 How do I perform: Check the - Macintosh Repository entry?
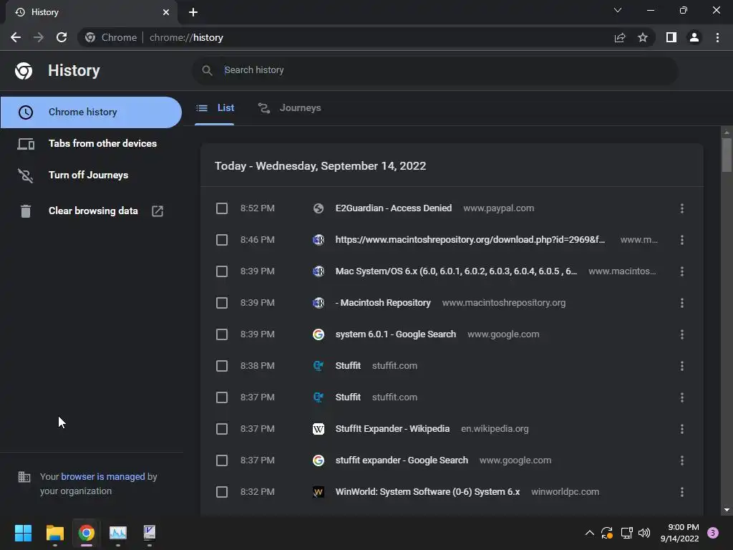click(x=222, y=303)
